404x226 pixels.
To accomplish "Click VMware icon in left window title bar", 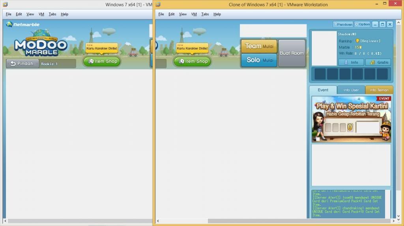I will 6,4.
